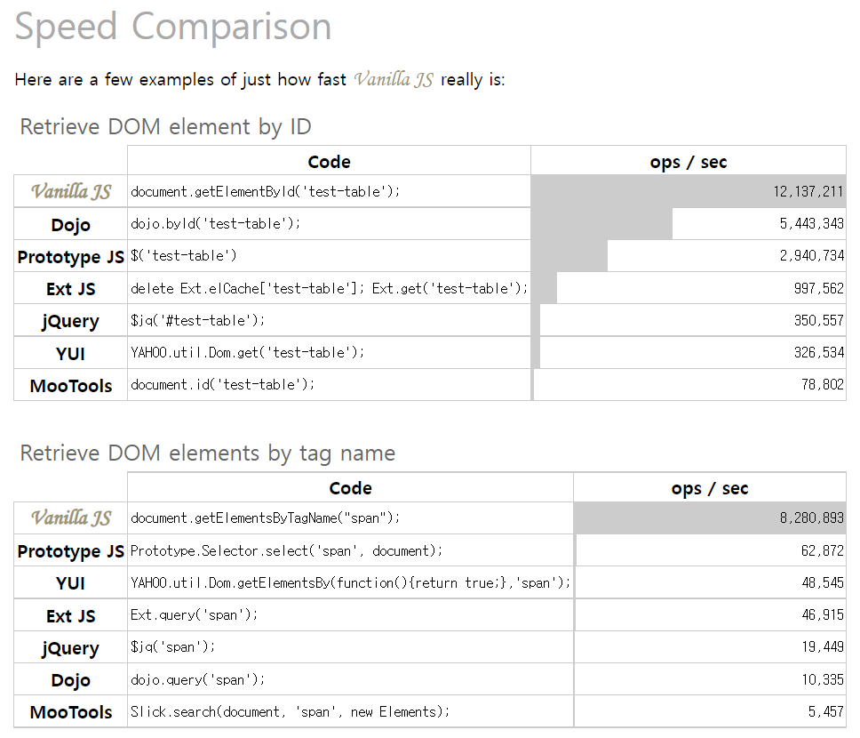Image resolution: width=860 pixels, height=738 pixels.
Task: Click the 48,545 ops value
Action: click(x=822, y=583)
